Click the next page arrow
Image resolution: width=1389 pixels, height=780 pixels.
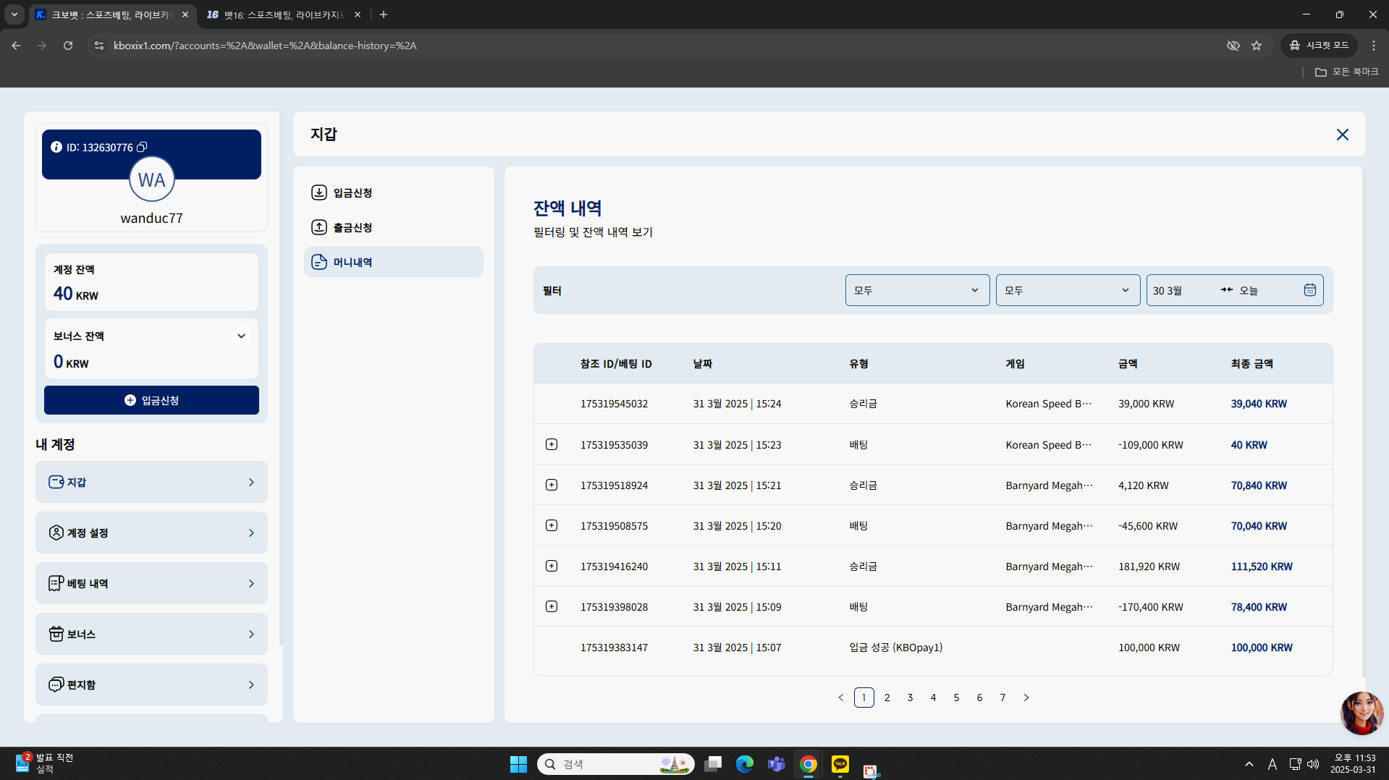[x=1026, y=698]
